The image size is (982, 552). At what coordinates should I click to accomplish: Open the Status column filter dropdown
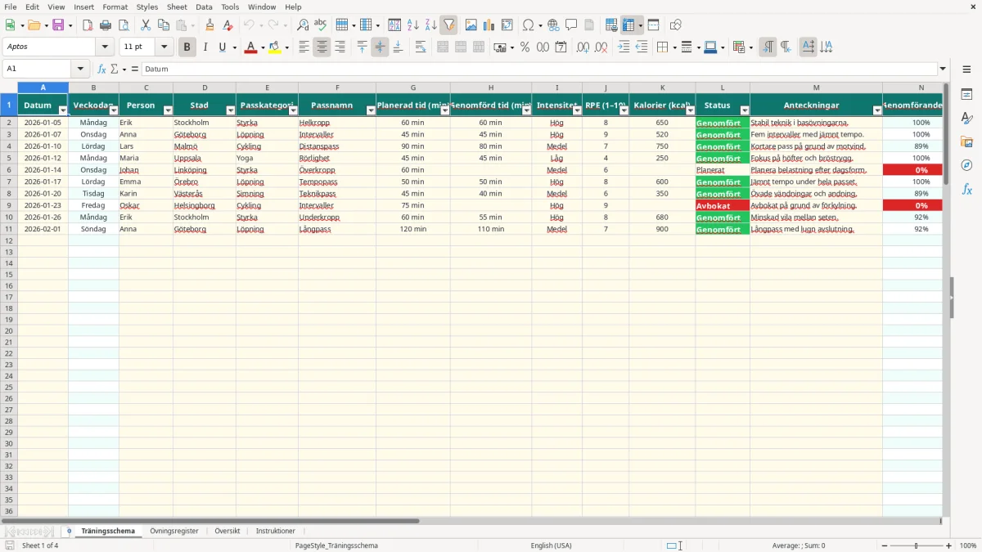click(745, 110)
